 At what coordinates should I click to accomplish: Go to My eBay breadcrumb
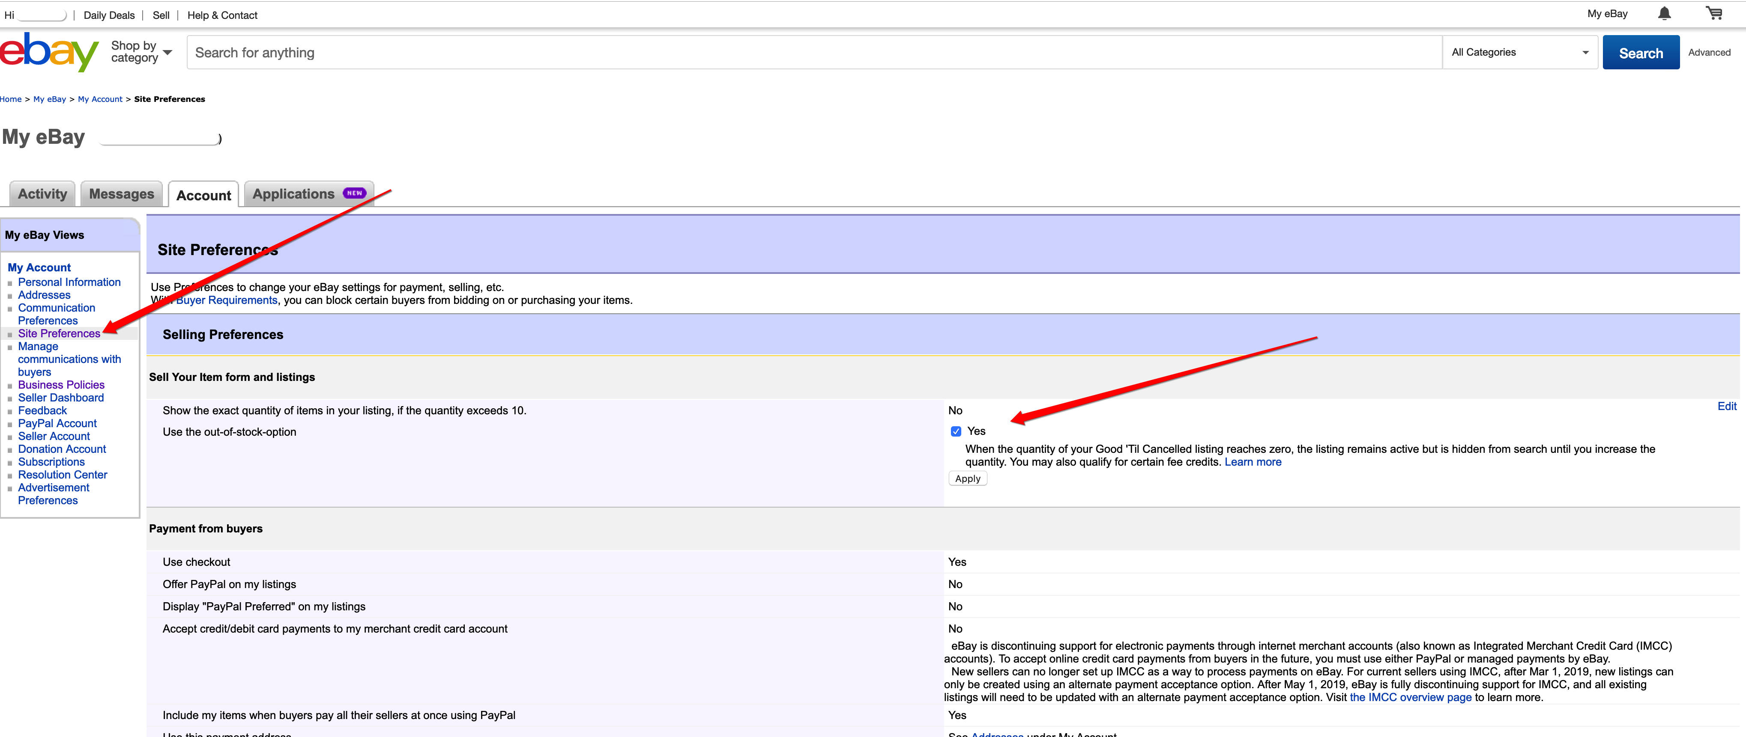50,99
